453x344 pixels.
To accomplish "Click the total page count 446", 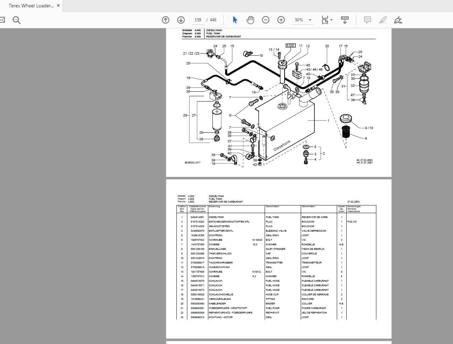I will [213, 20].
